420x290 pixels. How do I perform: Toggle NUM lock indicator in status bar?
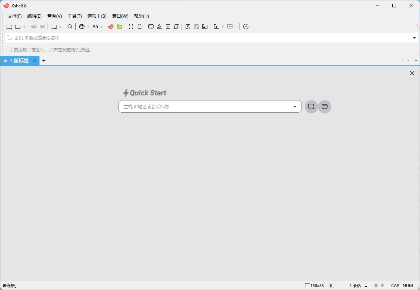pos(407,286)
